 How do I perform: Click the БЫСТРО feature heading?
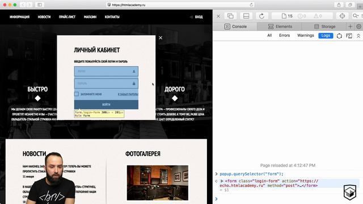click(x=37, y=90)
